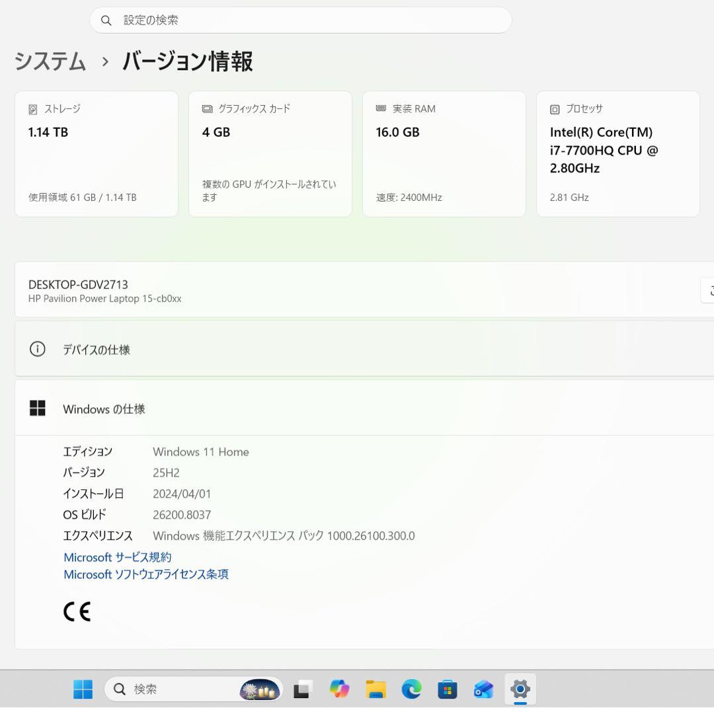Click the エディション label
Viewport: 714px width, 708px height.
click(87, 452)
